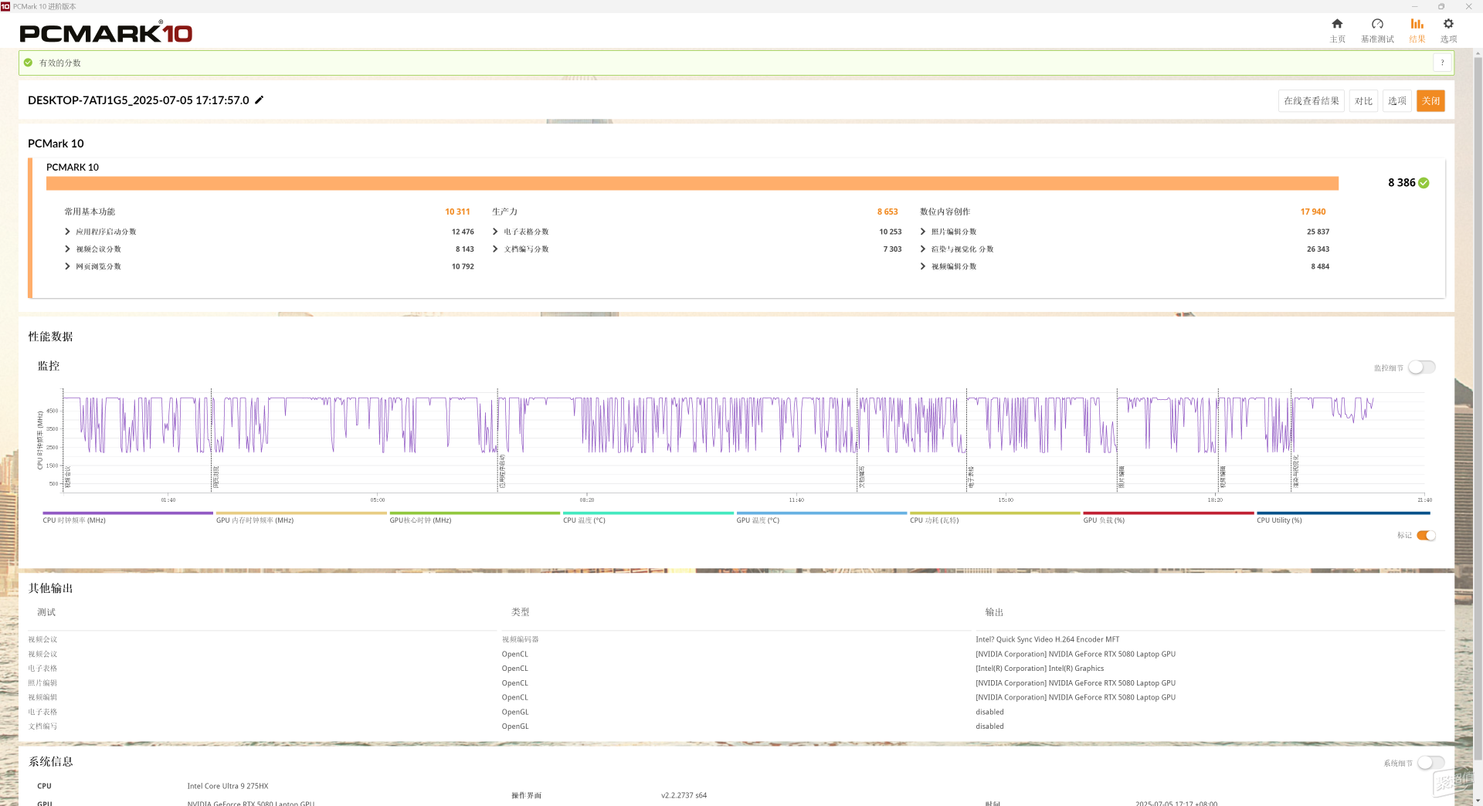Click the 照片编辑 row in 其他输出
The width and height of the screenshot is (1483, 806).
[42, 683]
